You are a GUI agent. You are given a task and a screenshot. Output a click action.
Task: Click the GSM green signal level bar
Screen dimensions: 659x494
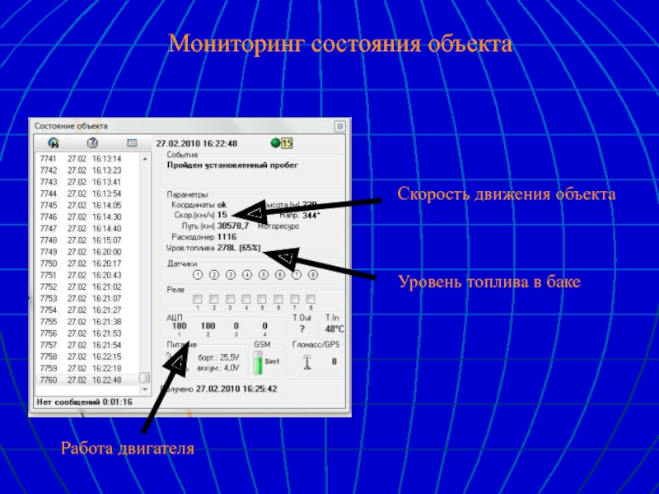click(x=258, y=363)
